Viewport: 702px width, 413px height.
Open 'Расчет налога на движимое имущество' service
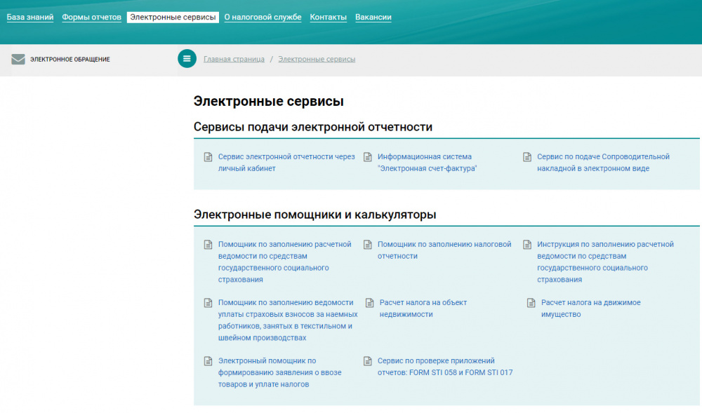(x=590, y=309)
